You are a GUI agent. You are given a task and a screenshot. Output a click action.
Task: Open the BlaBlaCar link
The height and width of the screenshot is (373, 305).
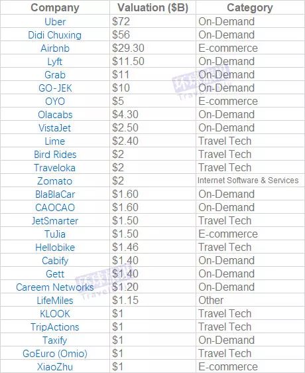click(55, 194)
